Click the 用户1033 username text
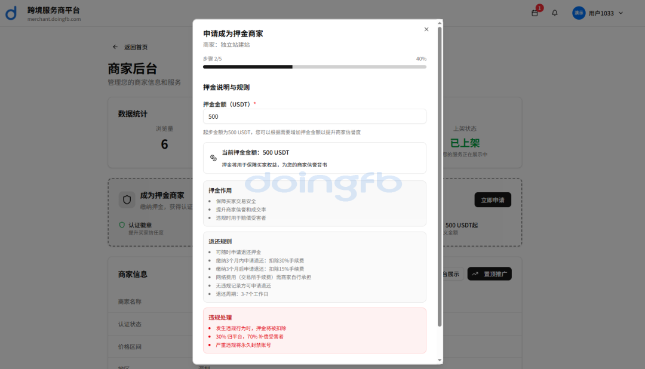The width and height of the screenshot is (645, 369). click(601, 13)
